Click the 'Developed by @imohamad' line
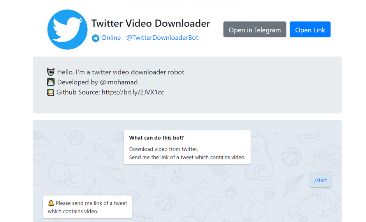Screen dimensions: 366x222 [x=97, y=82]
